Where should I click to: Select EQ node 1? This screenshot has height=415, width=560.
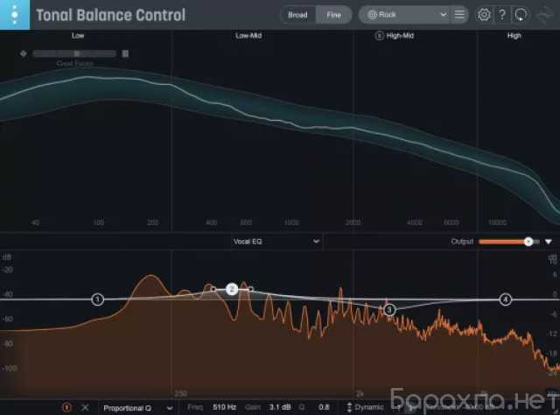(x=97, y=299)
